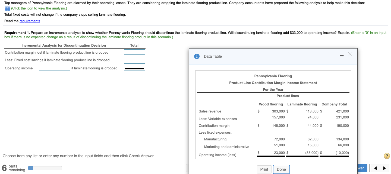Click the 'Incremental Analysis for Discontinuation Decision' heading
The width and height of the screenshot is (391, 174).
coord(64,45)
